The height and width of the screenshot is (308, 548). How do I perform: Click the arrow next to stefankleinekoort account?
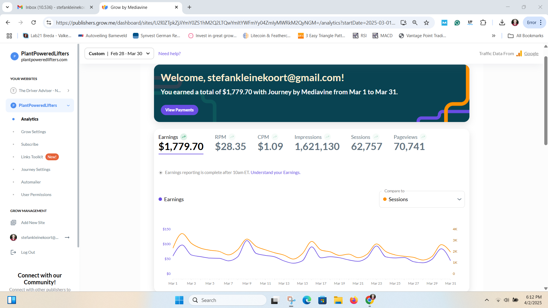(x=67, y=237)
